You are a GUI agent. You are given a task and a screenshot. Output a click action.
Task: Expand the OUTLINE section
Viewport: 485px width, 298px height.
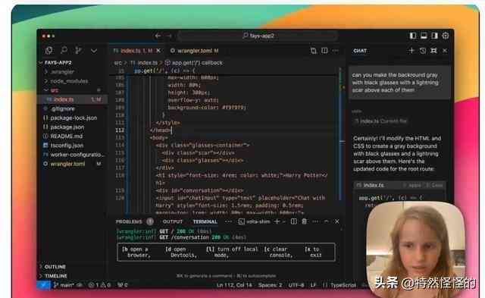pyautogui.click(x=55, y=267)
